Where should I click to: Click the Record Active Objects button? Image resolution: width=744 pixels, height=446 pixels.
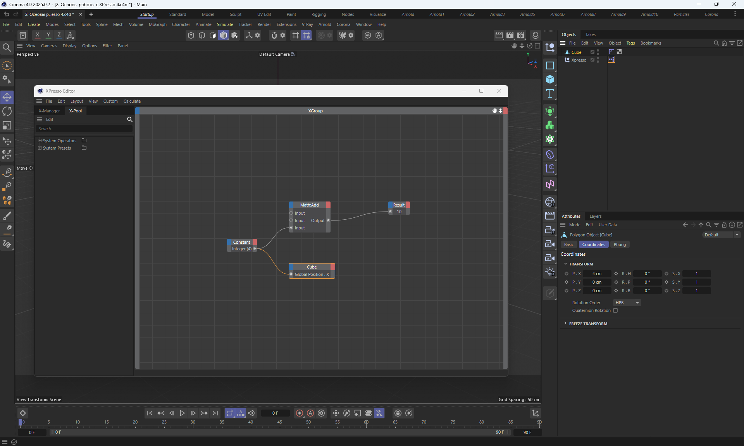click(x=299, y=413)
